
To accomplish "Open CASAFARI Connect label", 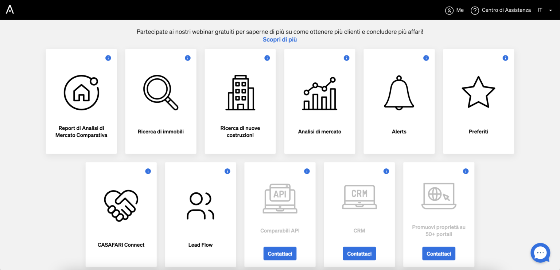I will [x=121, y=245].
